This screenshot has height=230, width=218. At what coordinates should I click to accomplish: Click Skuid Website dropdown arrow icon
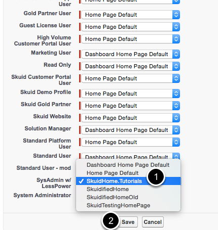[x=176, y=118]
